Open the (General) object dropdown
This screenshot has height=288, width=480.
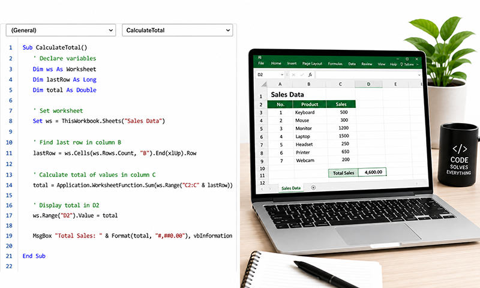[61, 30]
